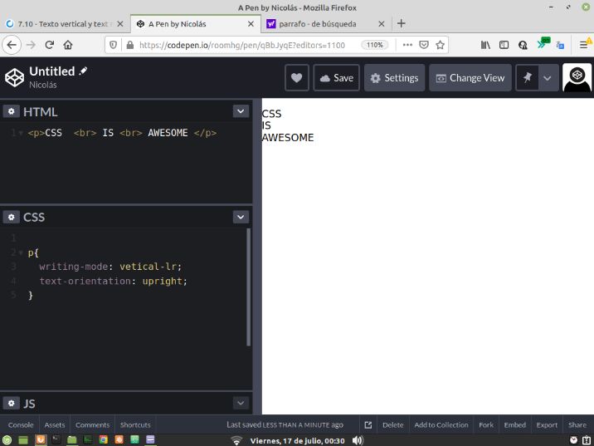Viewport: 594px width, 446px height.
Task: Reset the 110% zoom level
Action: pyautogui.click(x=375, y=45)
